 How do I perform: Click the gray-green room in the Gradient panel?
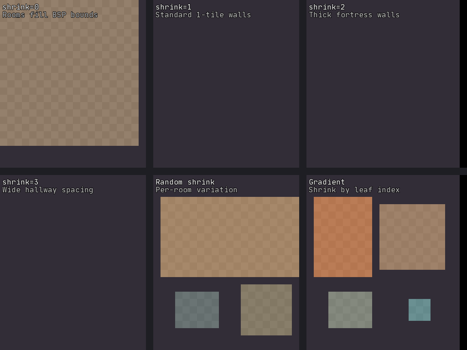click(350, 310)
